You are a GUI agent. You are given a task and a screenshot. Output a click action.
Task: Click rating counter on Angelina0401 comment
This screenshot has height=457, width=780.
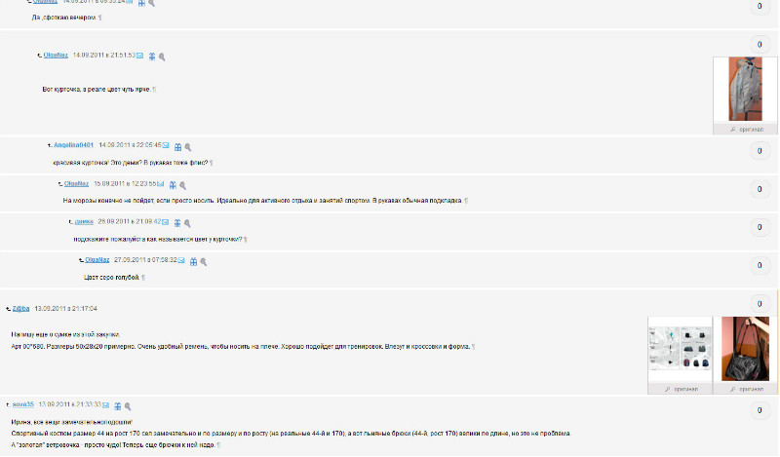click(760, 151)
